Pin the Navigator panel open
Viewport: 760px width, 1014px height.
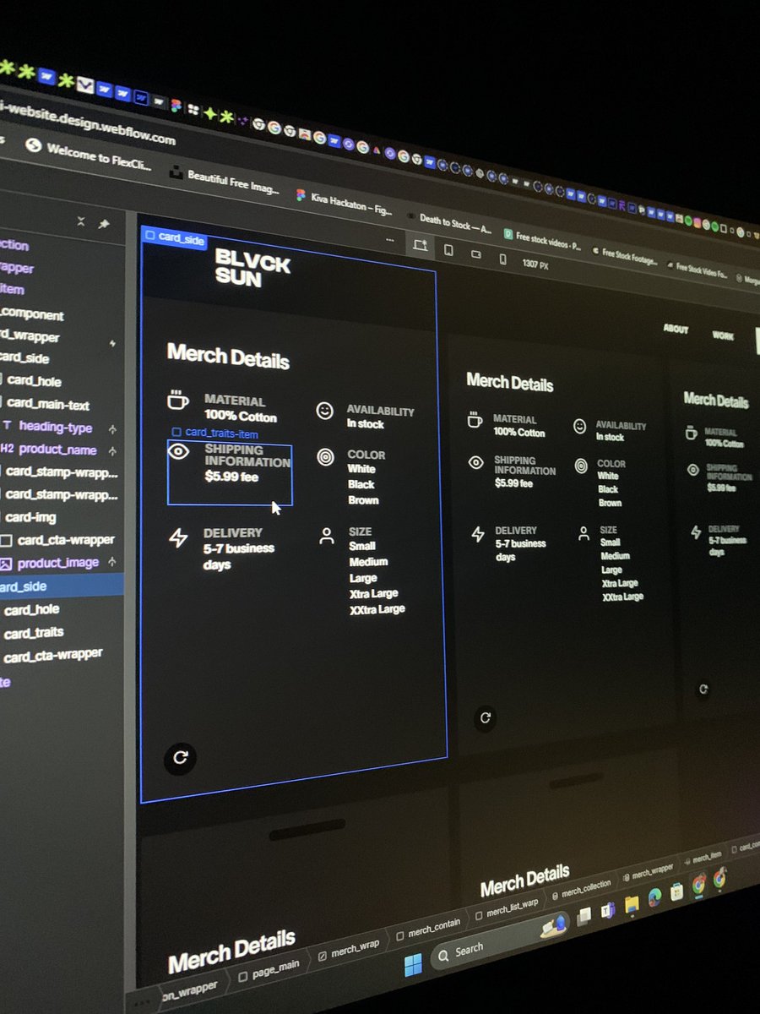click(104, 224)
